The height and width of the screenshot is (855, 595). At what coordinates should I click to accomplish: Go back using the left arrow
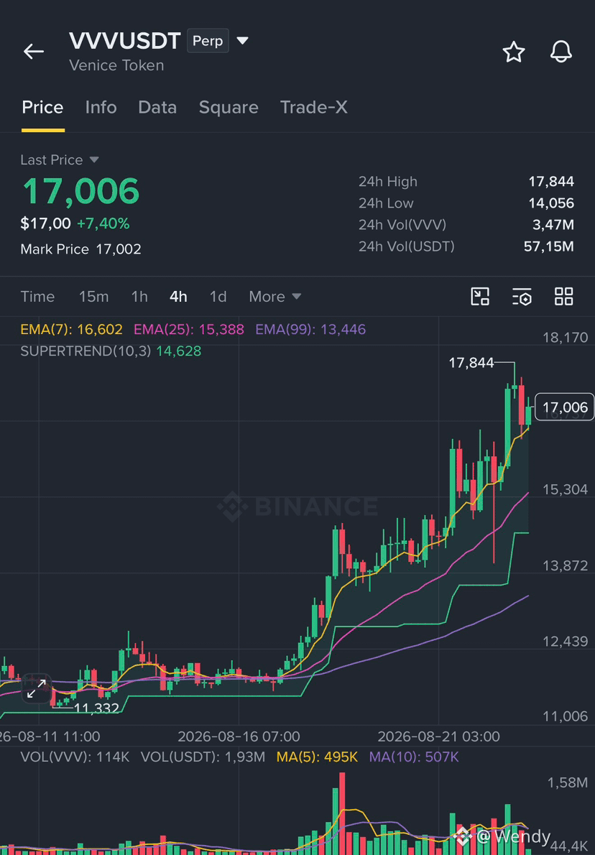33,51
